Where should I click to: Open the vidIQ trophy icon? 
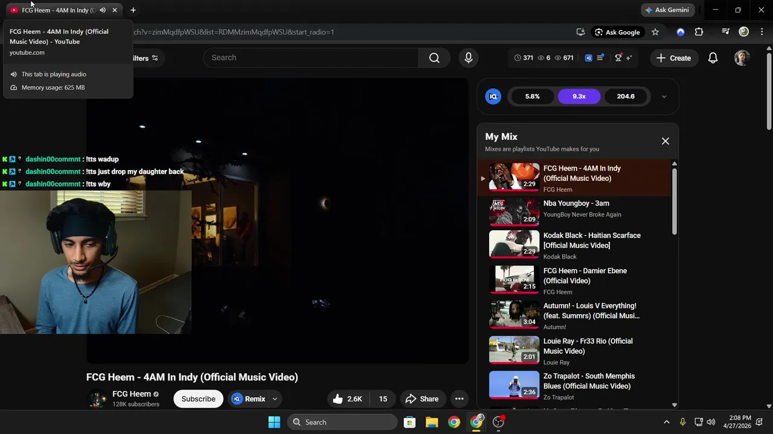pyautogui.click(x=618, y=58)
